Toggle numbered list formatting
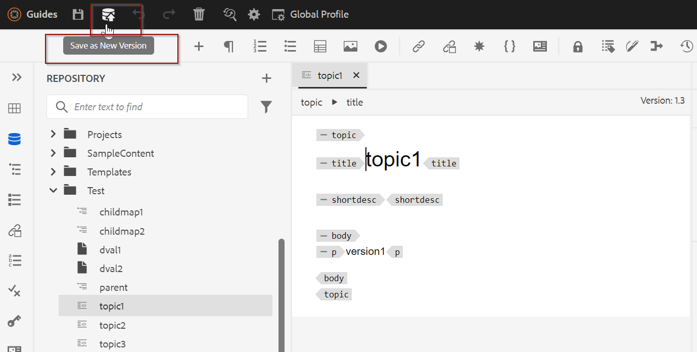 coord(260,46)
